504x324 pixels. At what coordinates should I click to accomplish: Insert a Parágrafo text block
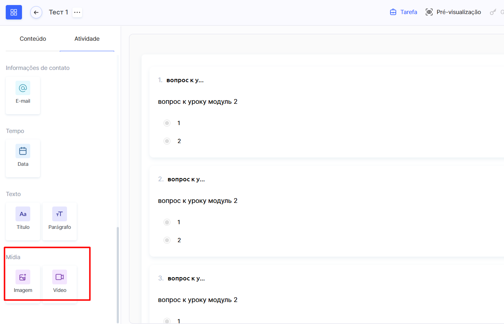coord(59,221)
